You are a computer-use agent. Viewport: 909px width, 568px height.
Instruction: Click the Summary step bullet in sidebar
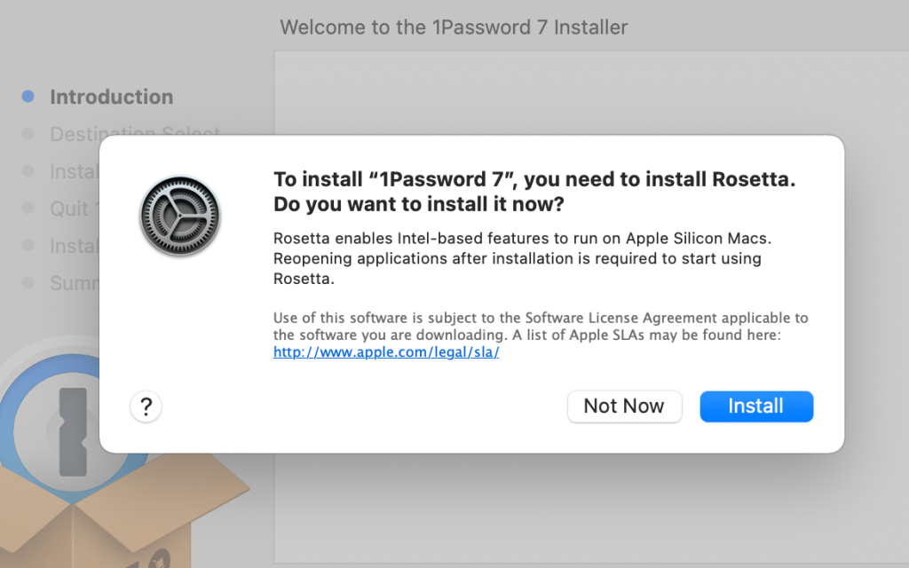28,283
